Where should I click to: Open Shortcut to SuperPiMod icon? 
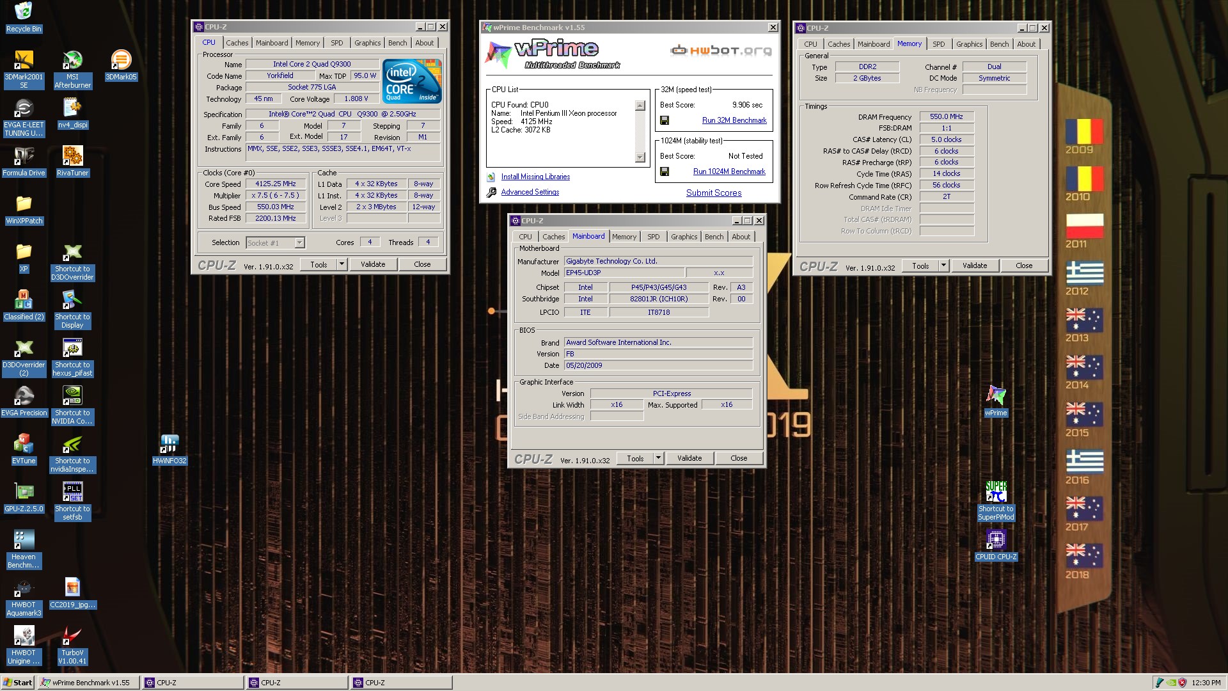coord(996,502)
